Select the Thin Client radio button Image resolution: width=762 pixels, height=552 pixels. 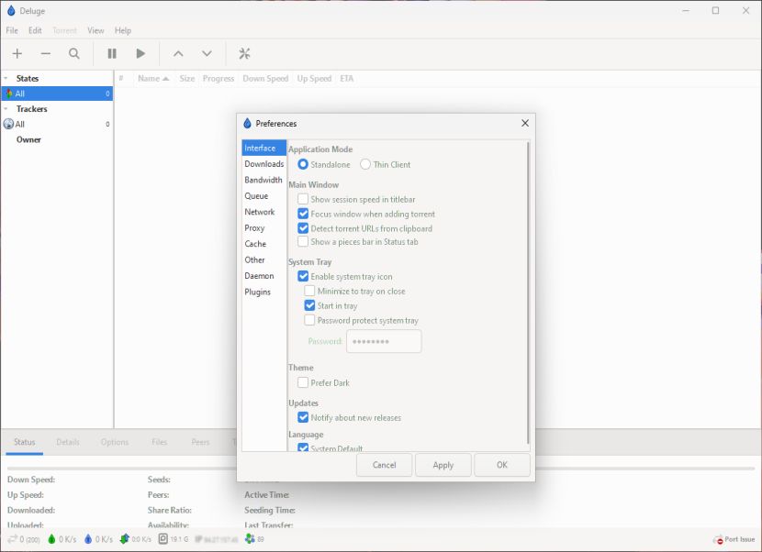(x=365, y=164)
